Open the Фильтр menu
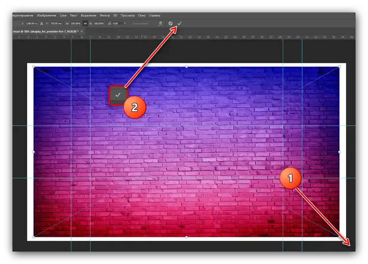 105,15
